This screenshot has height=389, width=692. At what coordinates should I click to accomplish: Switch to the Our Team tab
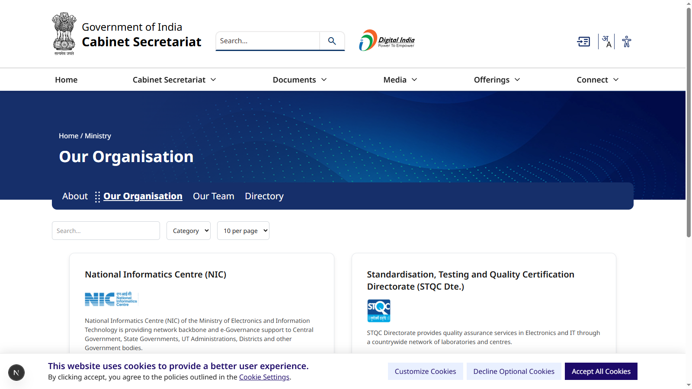pyautogui.click(x=213, y=196)
